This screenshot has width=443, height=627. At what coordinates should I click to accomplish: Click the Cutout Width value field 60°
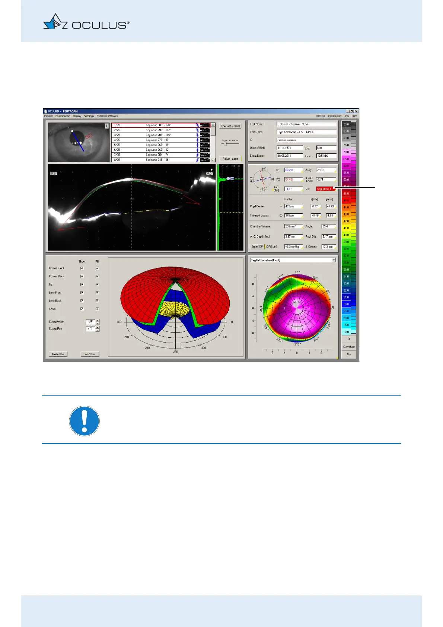90,322
